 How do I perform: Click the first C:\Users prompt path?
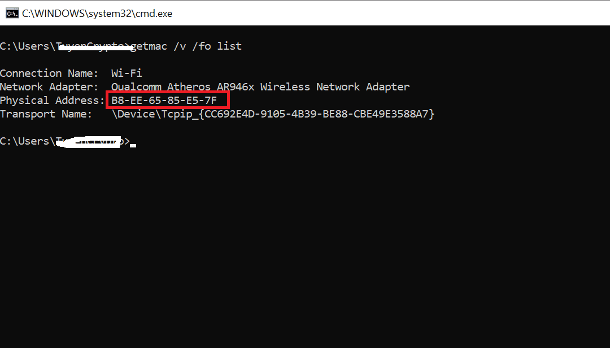(x=64, y=46)
